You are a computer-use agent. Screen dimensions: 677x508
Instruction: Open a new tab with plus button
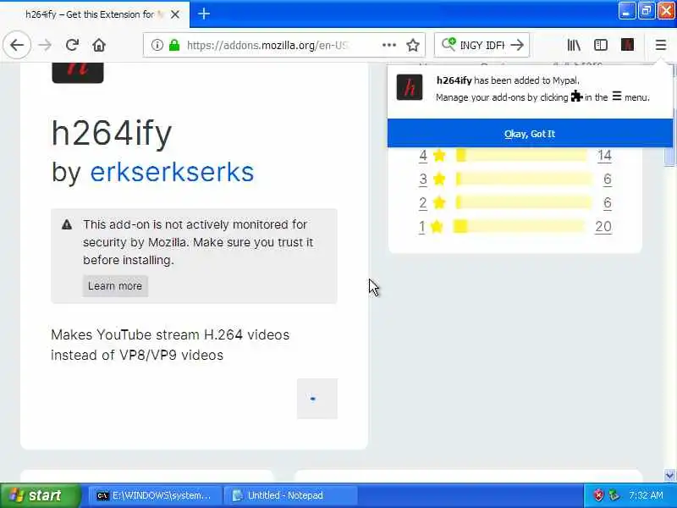[x=204, y=14]
